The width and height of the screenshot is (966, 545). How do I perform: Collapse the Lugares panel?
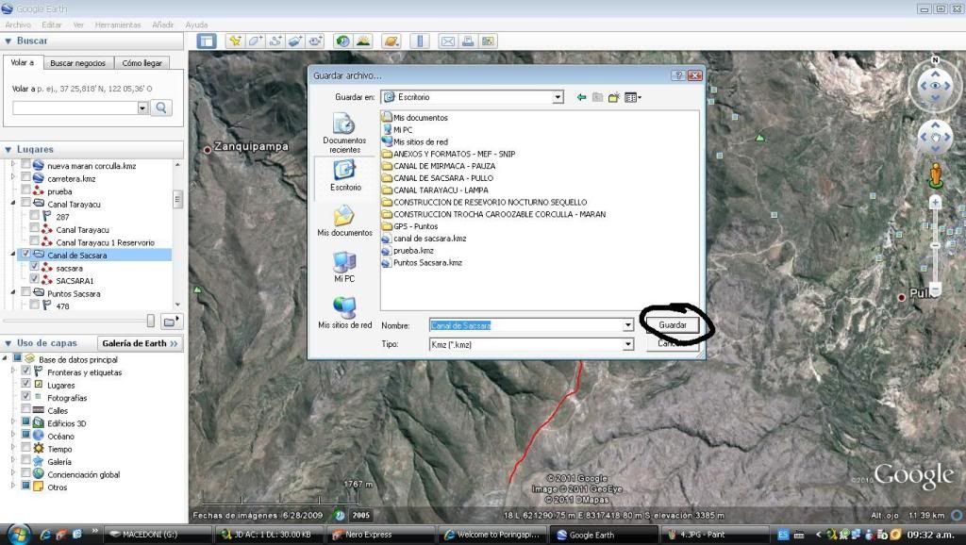point(8,150)
